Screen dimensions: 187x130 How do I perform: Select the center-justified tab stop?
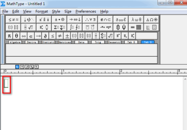click(22, 67)
